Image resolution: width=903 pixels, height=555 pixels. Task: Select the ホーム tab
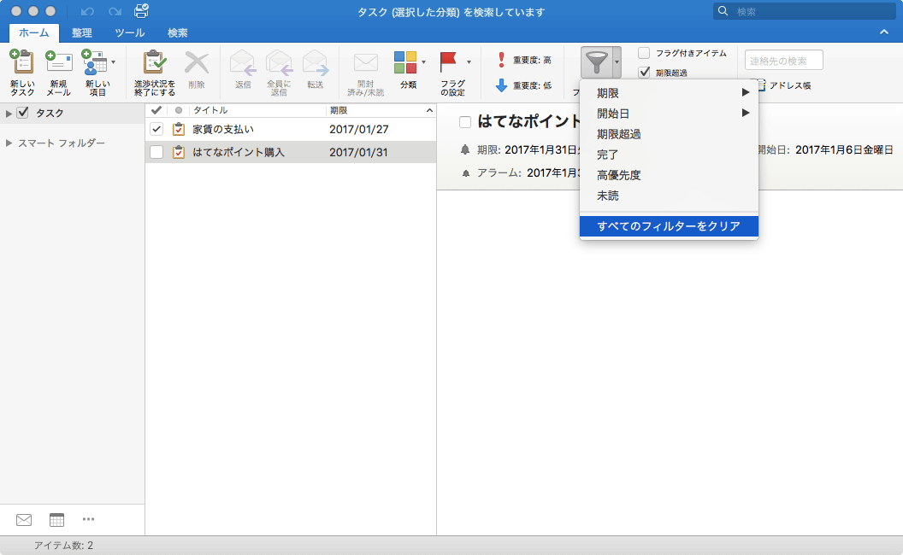[x=34, y=32]
